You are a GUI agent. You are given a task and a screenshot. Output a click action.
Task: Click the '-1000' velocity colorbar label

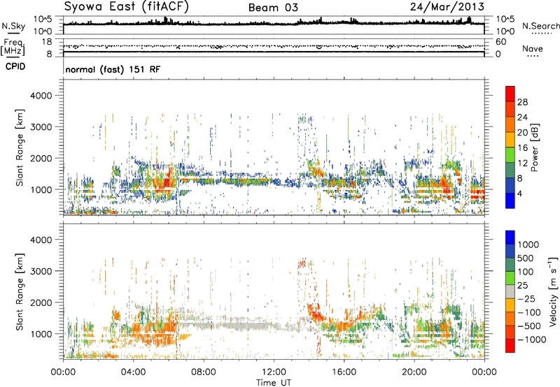[x=532, y=339]
